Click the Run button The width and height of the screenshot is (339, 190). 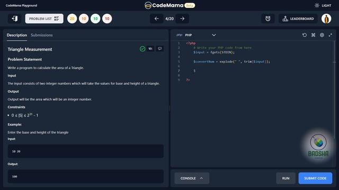[286, 178]
